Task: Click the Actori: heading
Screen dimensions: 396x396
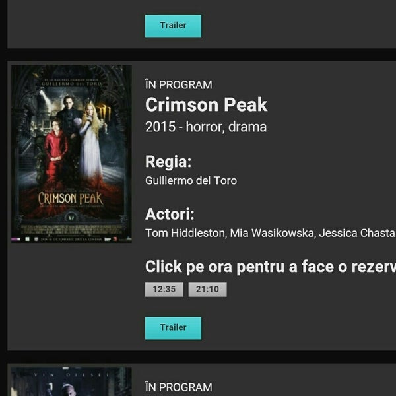Action: (x=170, y=214)
